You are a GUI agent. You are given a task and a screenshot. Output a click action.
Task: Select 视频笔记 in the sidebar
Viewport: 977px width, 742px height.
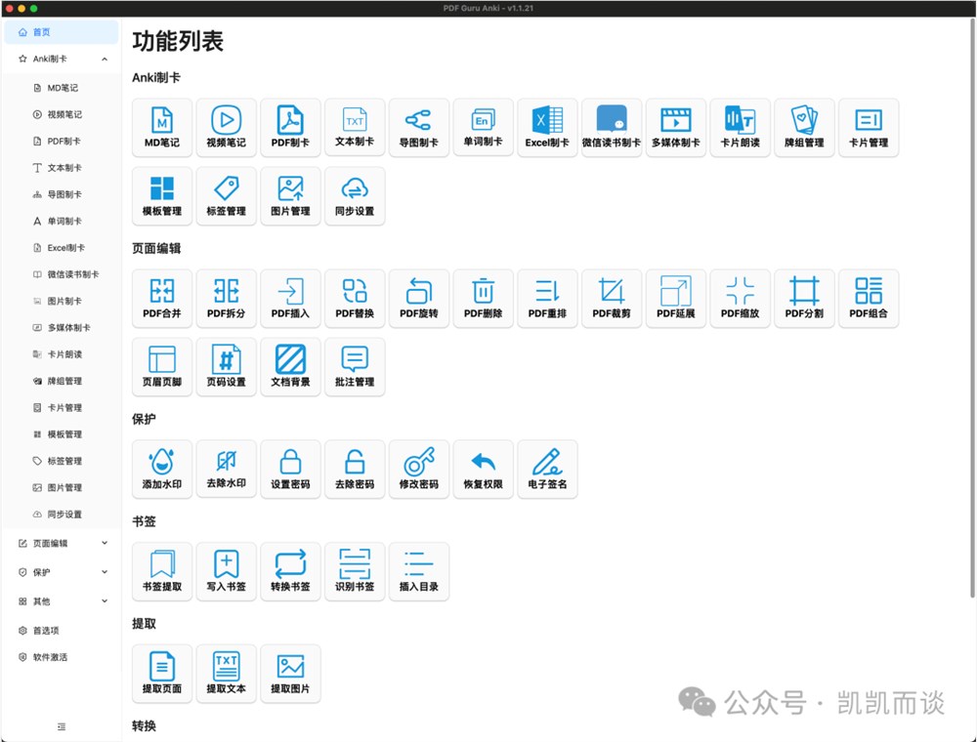[x=61, y=114]
